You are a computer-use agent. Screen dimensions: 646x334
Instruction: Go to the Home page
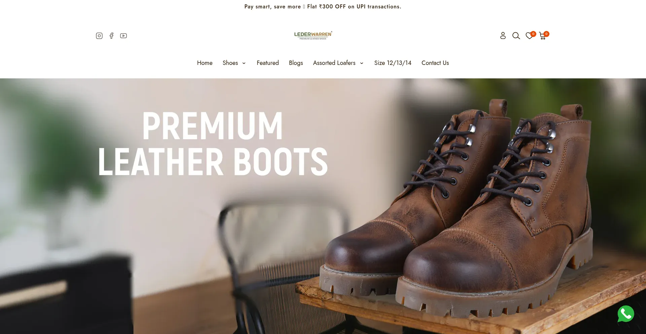click(x=205, y=63)
